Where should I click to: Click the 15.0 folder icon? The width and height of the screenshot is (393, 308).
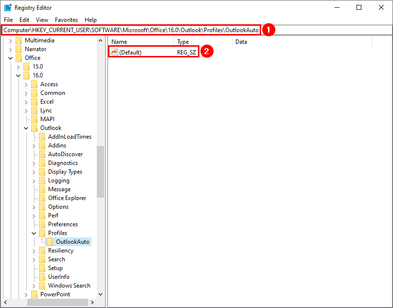26,67
